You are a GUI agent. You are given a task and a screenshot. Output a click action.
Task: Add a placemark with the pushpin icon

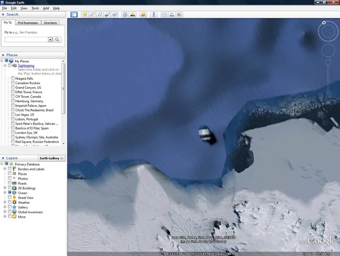pos(84,15)
